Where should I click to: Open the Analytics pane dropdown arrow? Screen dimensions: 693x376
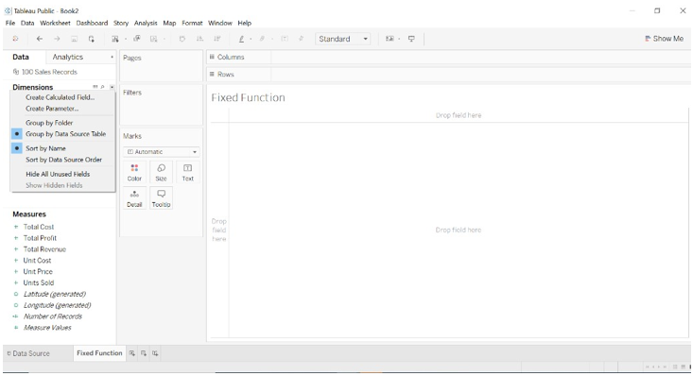[112, 58]
